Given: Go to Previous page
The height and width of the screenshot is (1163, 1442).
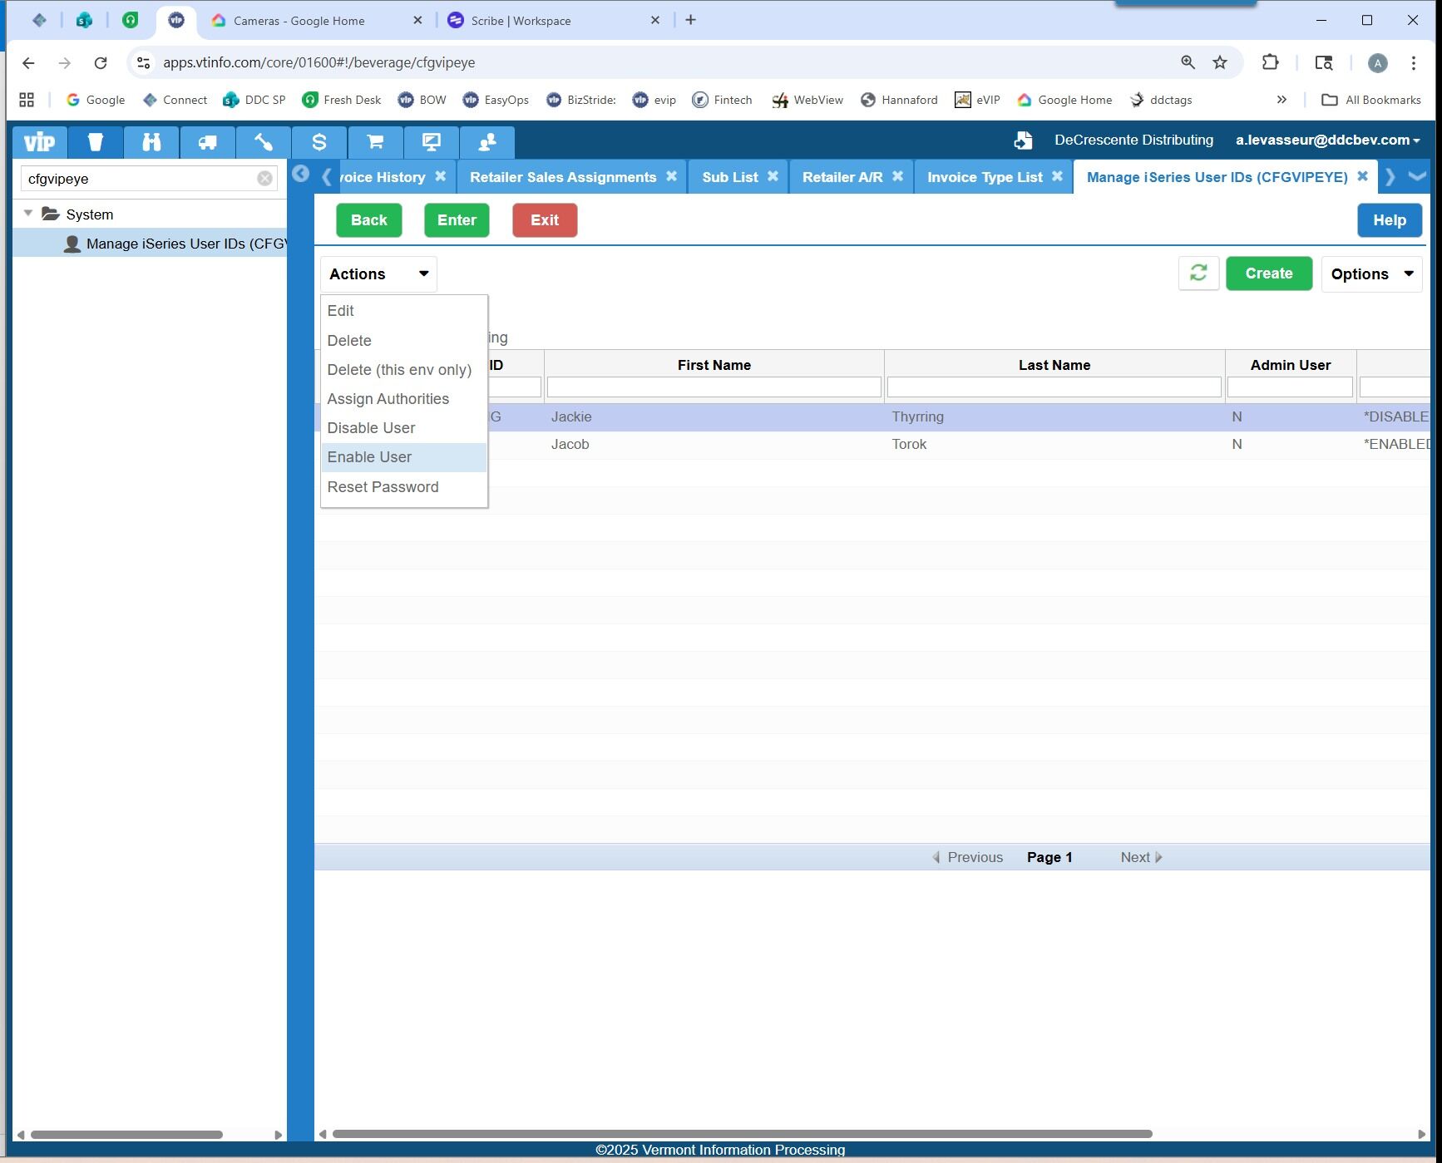Looking at the screenshot, I should point(967,857).
